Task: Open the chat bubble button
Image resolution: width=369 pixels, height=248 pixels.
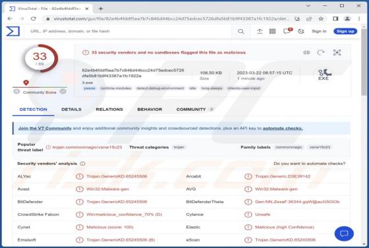Action: pos(344,233)
